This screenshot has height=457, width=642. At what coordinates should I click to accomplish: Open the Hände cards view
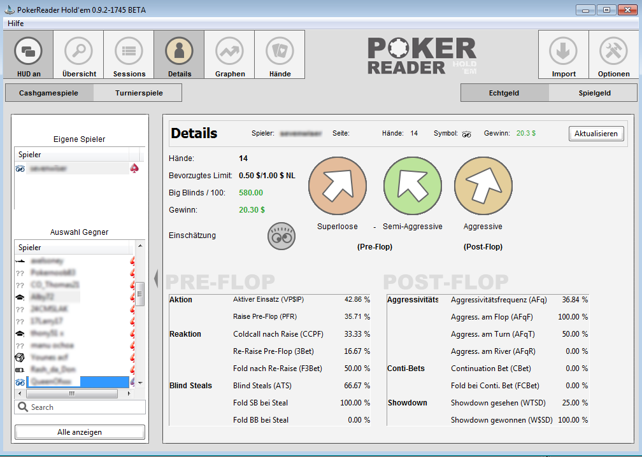(x=280, y=54)
